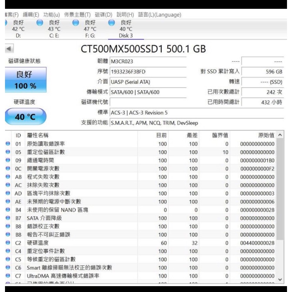This screenshot has height=292, width=292.
Task: Click the blue status orb for C: E: disk
Action: coord(40,23)
